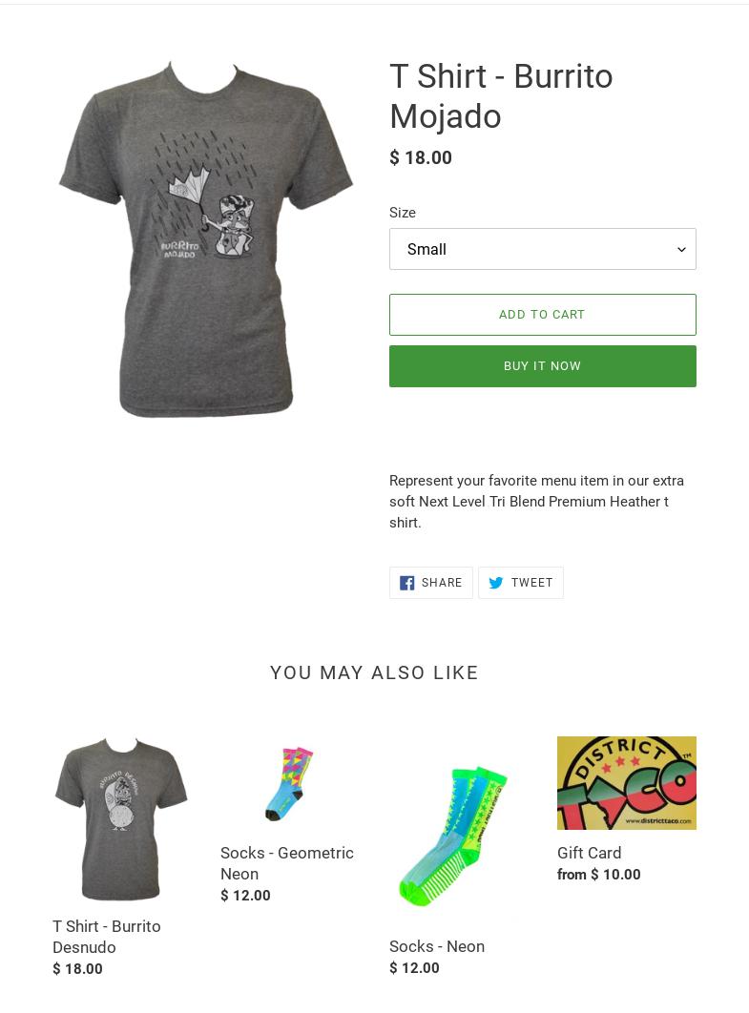Open the main Burrito Mojado shirt image
The image size is (749, 1013).
pyautogui.click(x=206, y=239)
